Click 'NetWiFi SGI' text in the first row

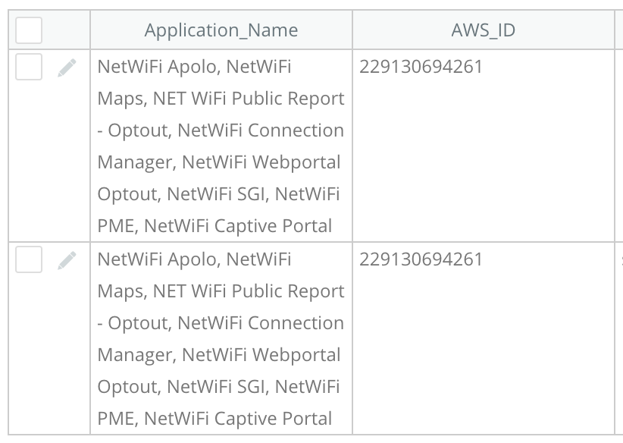click(214, 195)
